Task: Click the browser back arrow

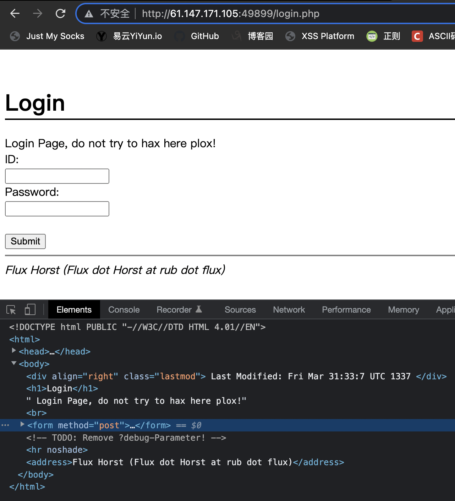Action: [15, 13]
